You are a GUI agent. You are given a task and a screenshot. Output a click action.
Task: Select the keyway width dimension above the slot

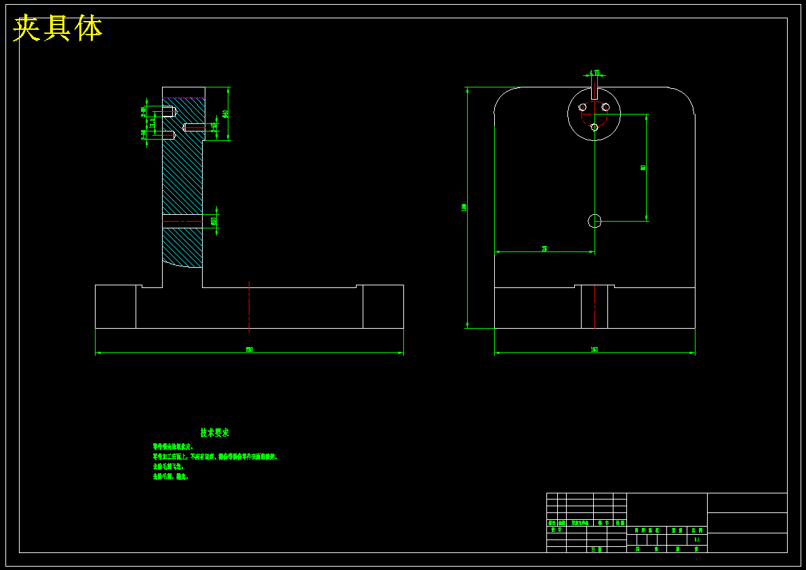[595, 73]
